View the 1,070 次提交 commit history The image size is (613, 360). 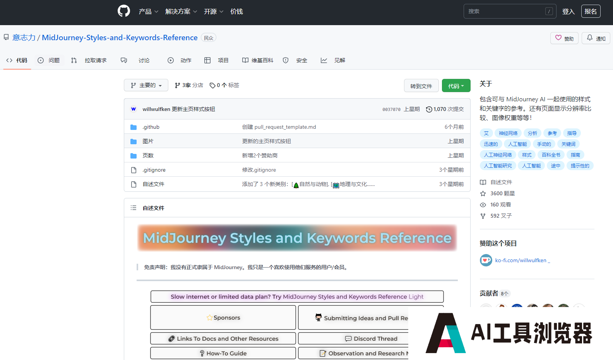[445, 109]
